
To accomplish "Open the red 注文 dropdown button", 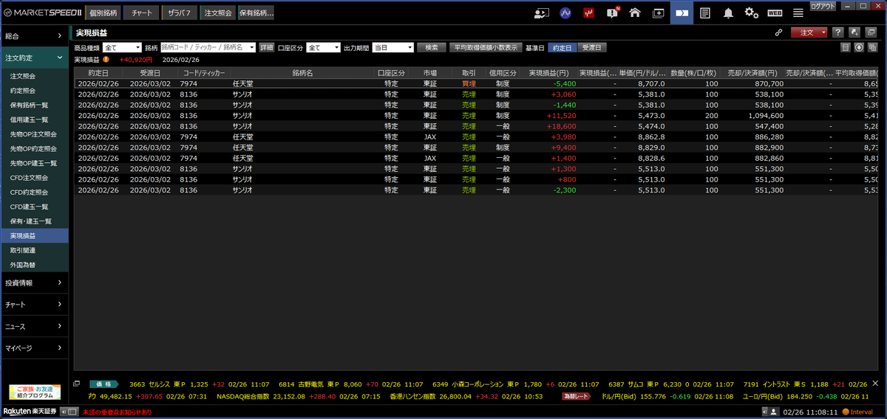I will [x=809, y=32].
